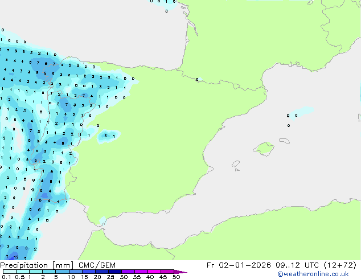This screenshot has width=361, height=279.
Task: Click the legend label '25'
Action: [110, 277]
